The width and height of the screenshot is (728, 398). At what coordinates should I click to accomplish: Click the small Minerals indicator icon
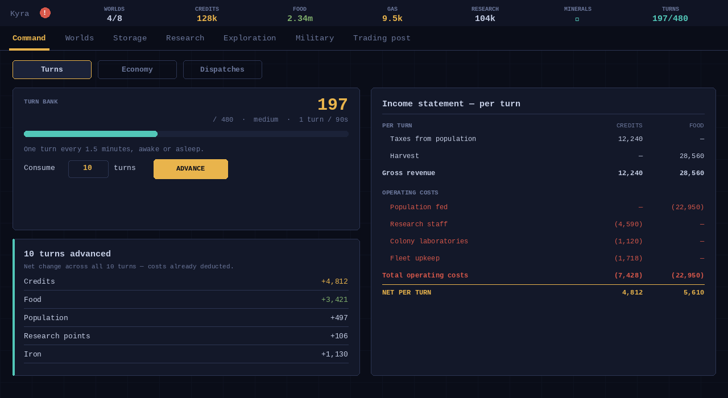pos(577,19)
